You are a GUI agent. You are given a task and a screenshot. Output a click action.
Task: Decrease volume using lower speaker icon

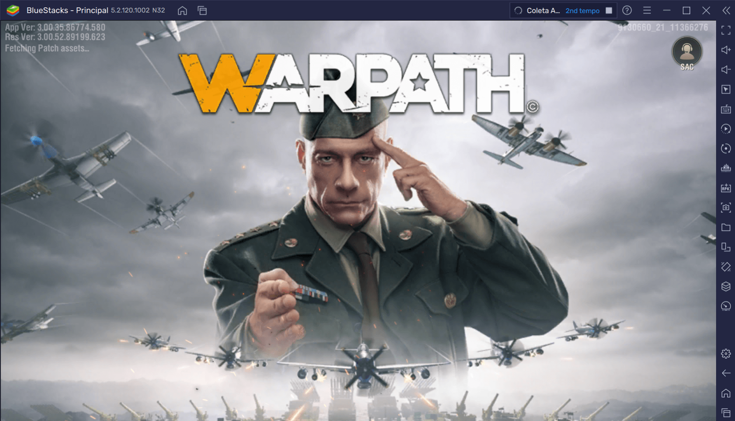click(726, 69)
